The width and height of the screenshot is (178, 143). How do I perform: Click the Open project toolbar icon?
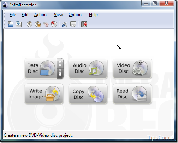[11, 24]
